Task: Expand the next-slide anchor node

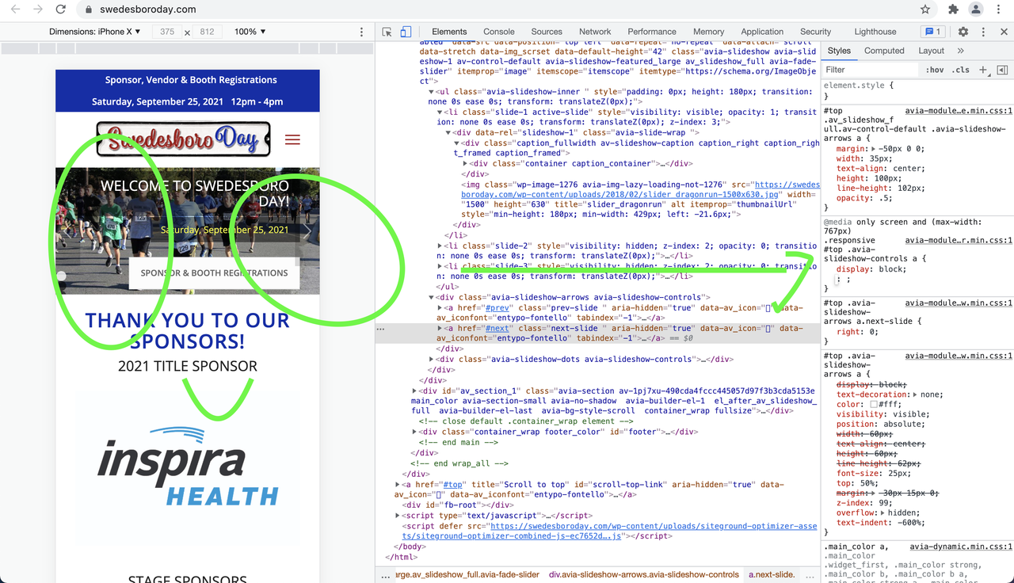Action: pyautogui.click(x=440, y=328)
